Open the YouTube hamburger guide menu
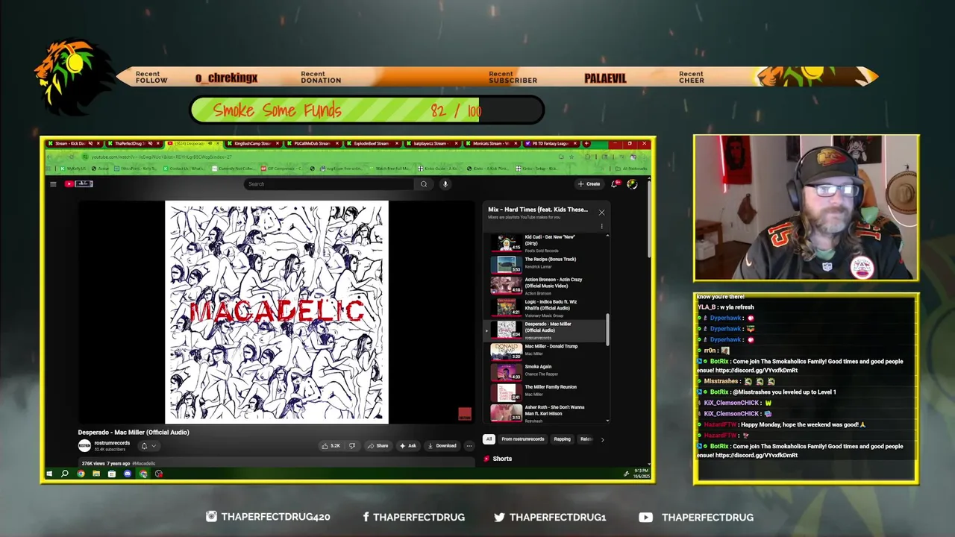 tap(53, 184)
